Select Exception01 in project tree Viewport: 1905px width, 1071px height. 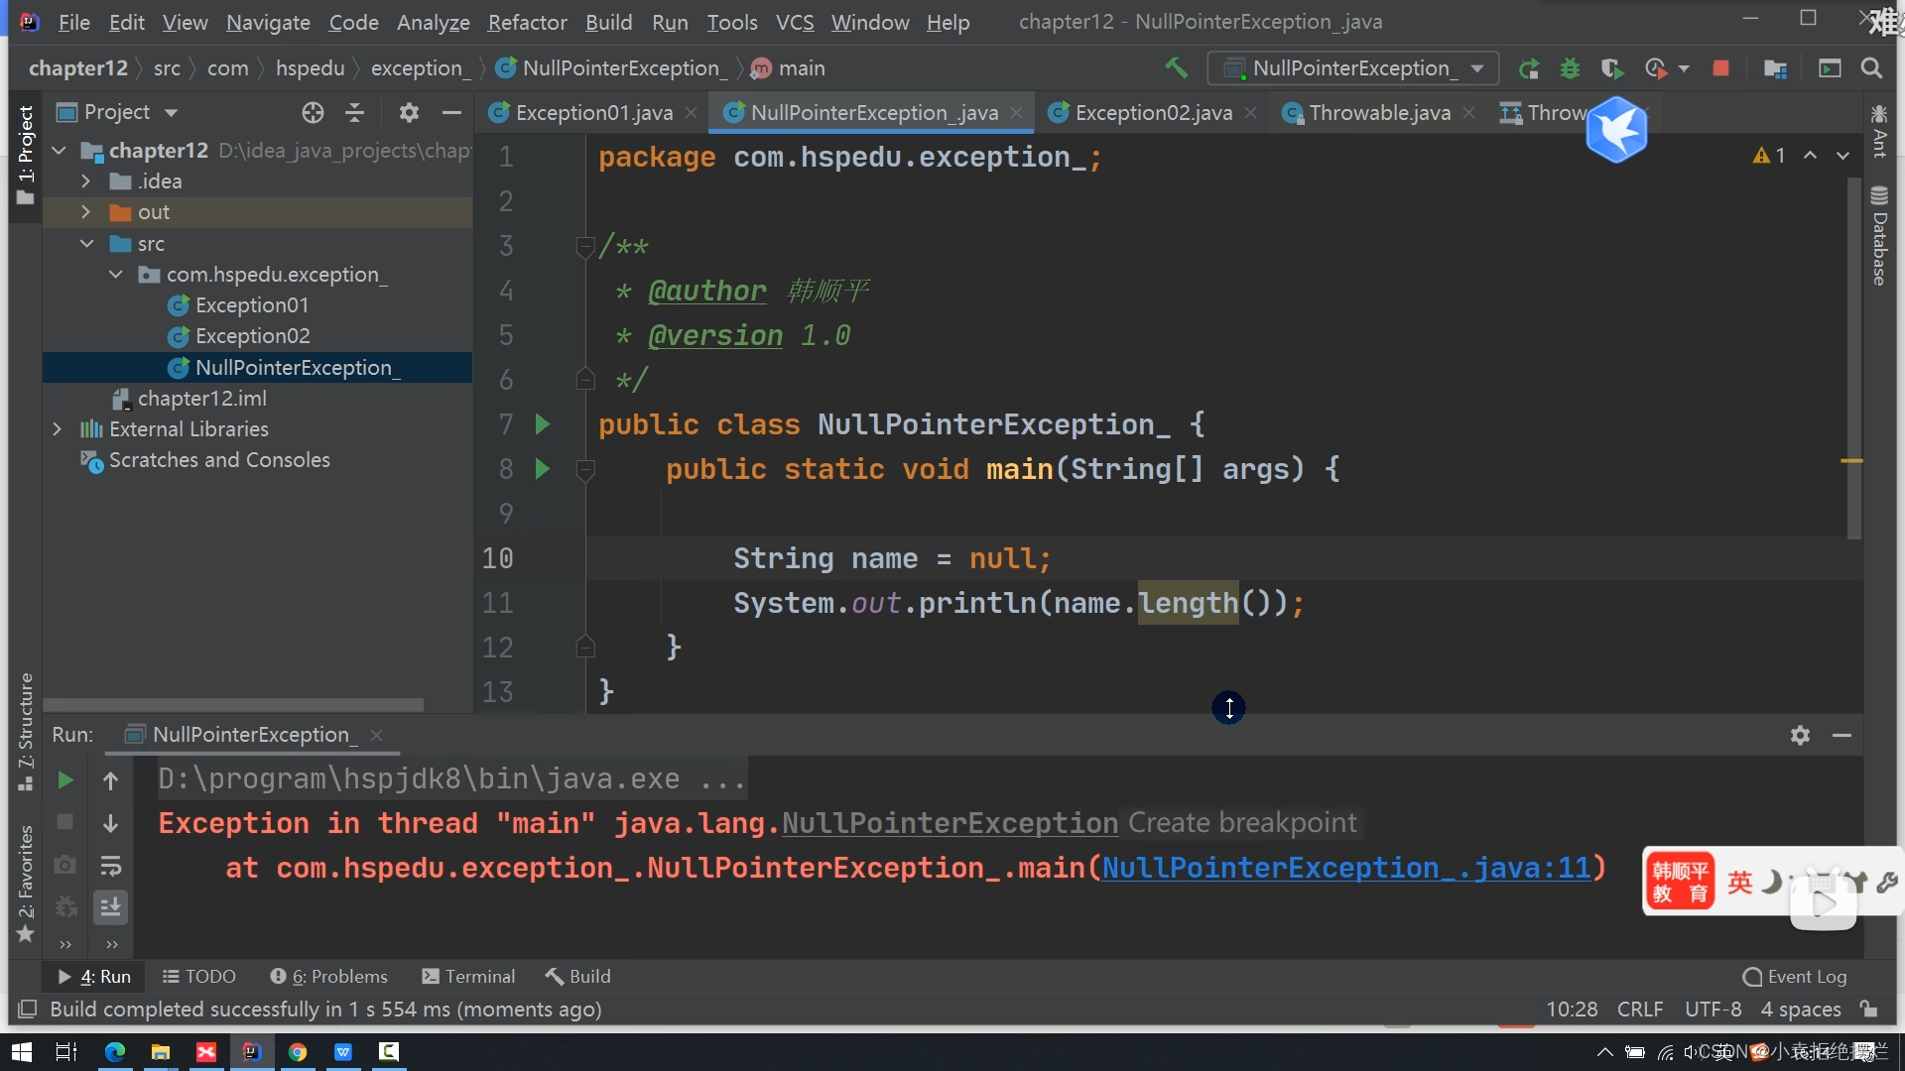[251, 305]
